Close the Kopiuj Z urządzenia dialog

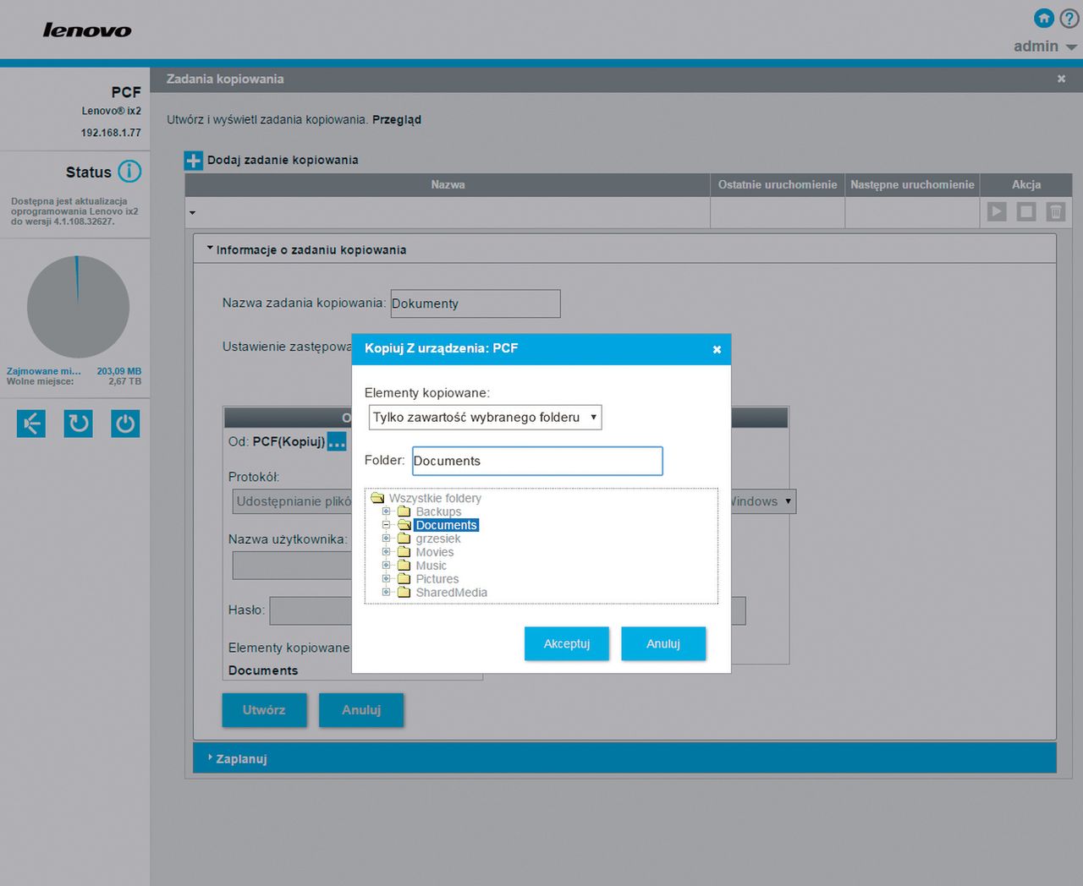[x=717, y=349]
